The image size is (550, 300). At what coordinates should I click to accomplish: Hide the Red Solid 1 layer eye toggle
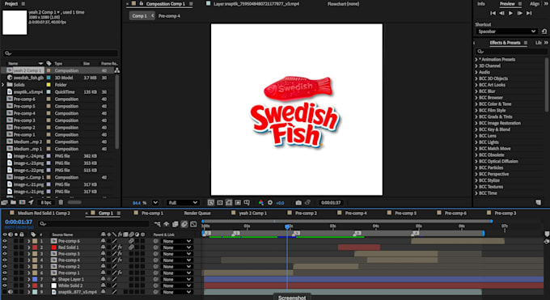5,247
